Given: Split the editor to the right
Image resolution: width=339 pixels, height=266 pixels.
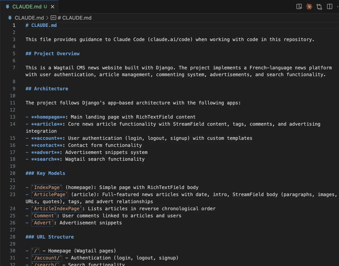Looking at the screenshot, I should [x=329, y=7].
